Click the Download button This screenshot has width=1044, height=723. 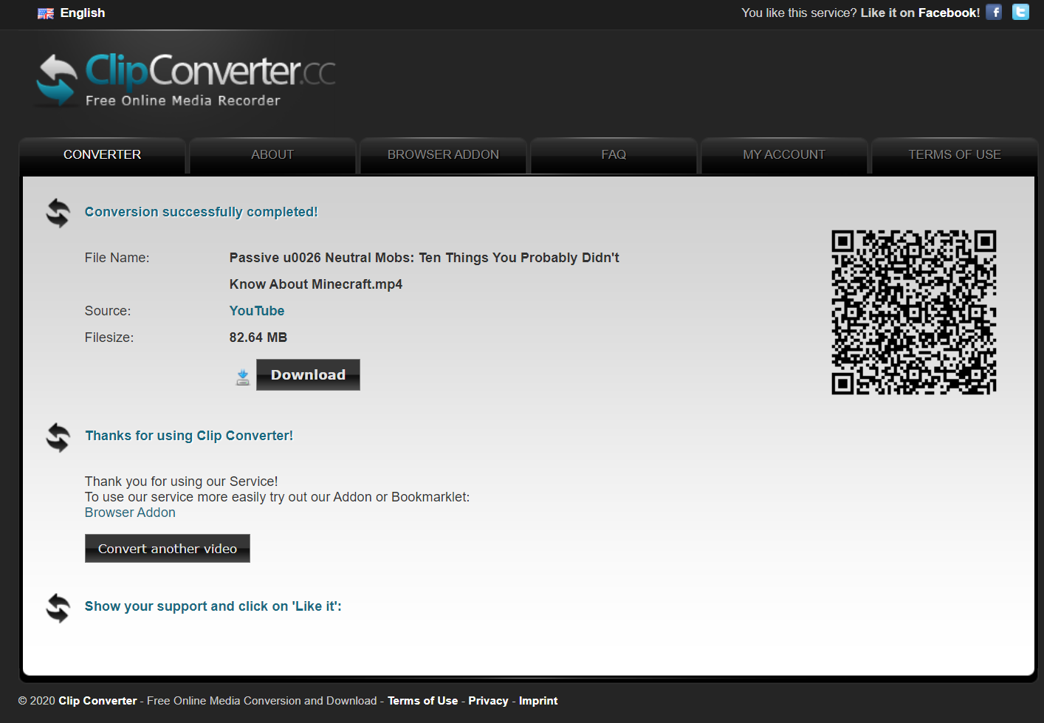(x=308, y=375)
